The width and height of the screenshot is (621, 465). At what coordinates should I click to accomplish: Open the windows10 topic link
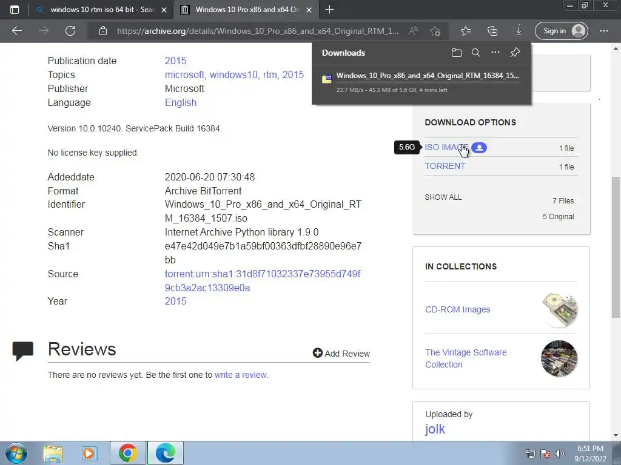tap(233, 74)
